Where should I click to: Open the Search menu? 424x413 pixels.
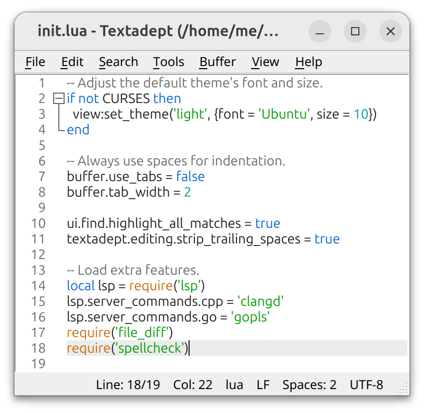(x=118, y=62)
